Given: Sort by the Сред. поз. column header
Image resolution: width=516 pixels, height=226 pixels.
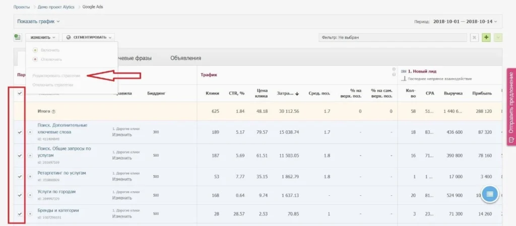Looking at the screenshot, I should coord(319,93).
